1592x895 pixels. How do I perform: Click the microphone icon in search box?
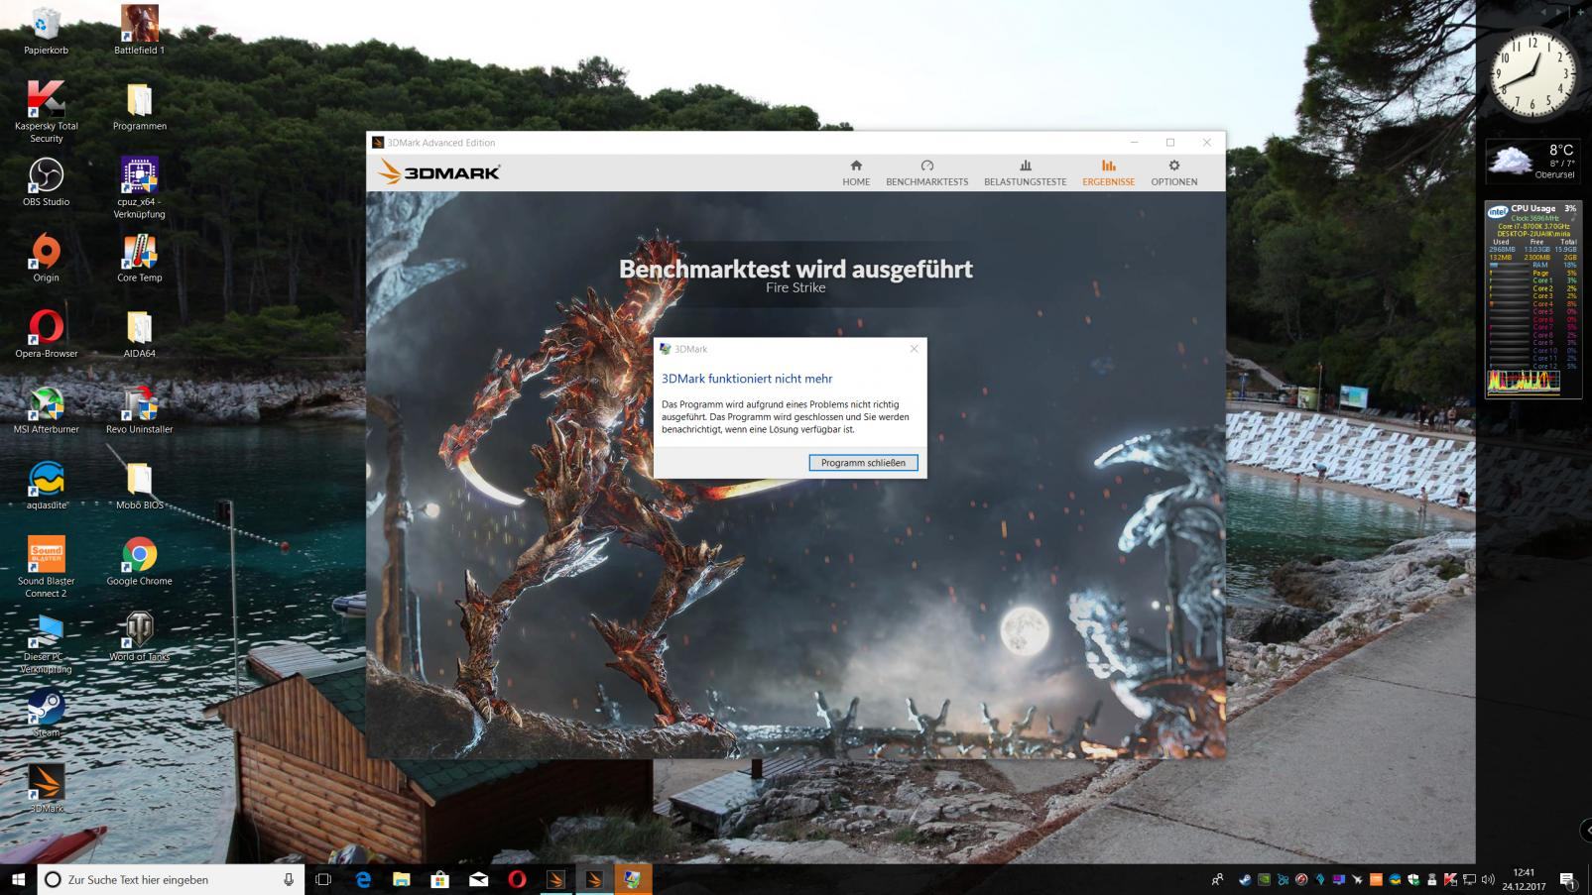click(289, 879)
